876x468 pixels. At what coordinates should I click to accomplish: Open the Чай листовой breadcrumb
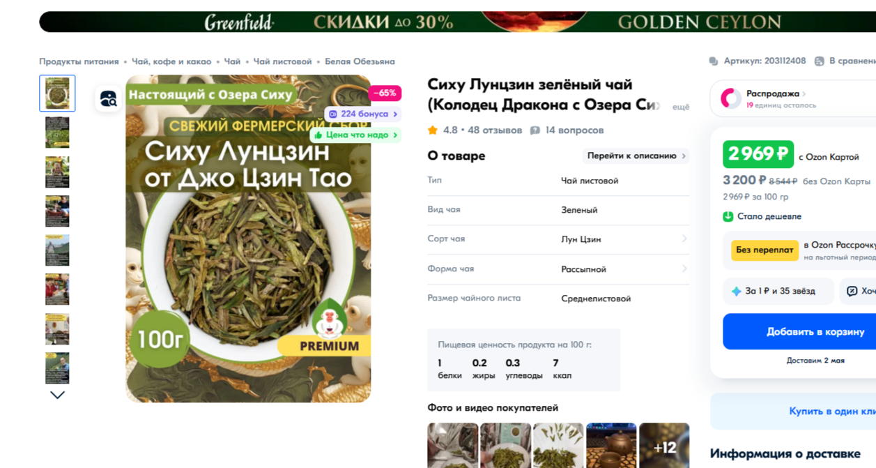coord(282,61)
